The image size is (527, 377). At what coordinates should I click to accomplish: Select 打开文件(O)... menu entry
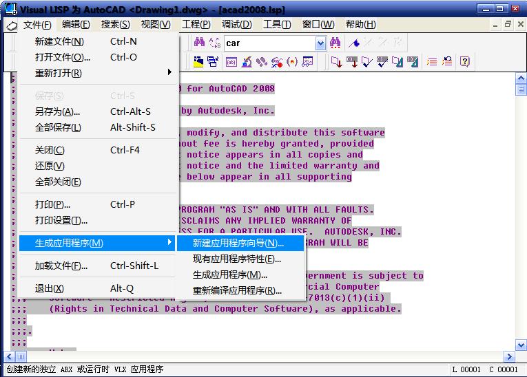97,57
